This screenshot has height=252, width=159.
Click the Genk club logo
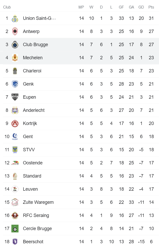[x=15, y=84]
